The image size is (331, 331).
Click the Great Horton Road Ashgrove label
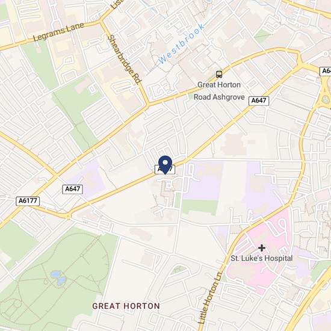pos(219,91)
